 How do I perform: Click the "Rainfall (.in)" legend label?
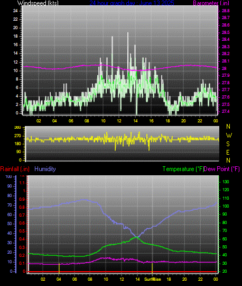15,169
